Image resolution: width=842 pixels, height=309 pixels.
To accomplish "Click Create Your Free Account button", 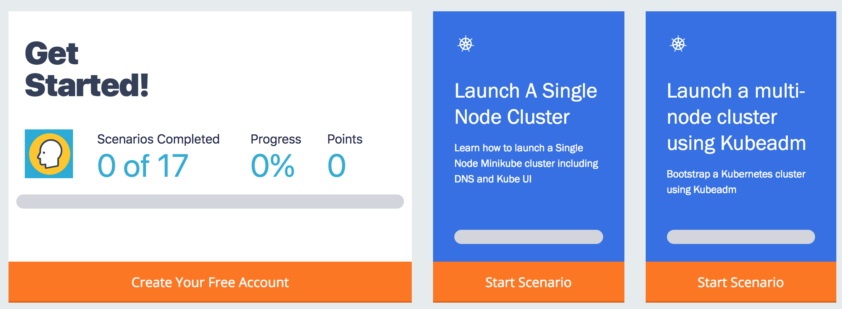I will (210, 282).
